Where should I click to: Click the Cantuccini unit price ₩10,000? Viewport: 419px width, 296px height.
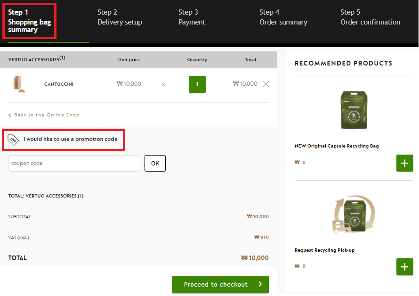coord(129,84)
